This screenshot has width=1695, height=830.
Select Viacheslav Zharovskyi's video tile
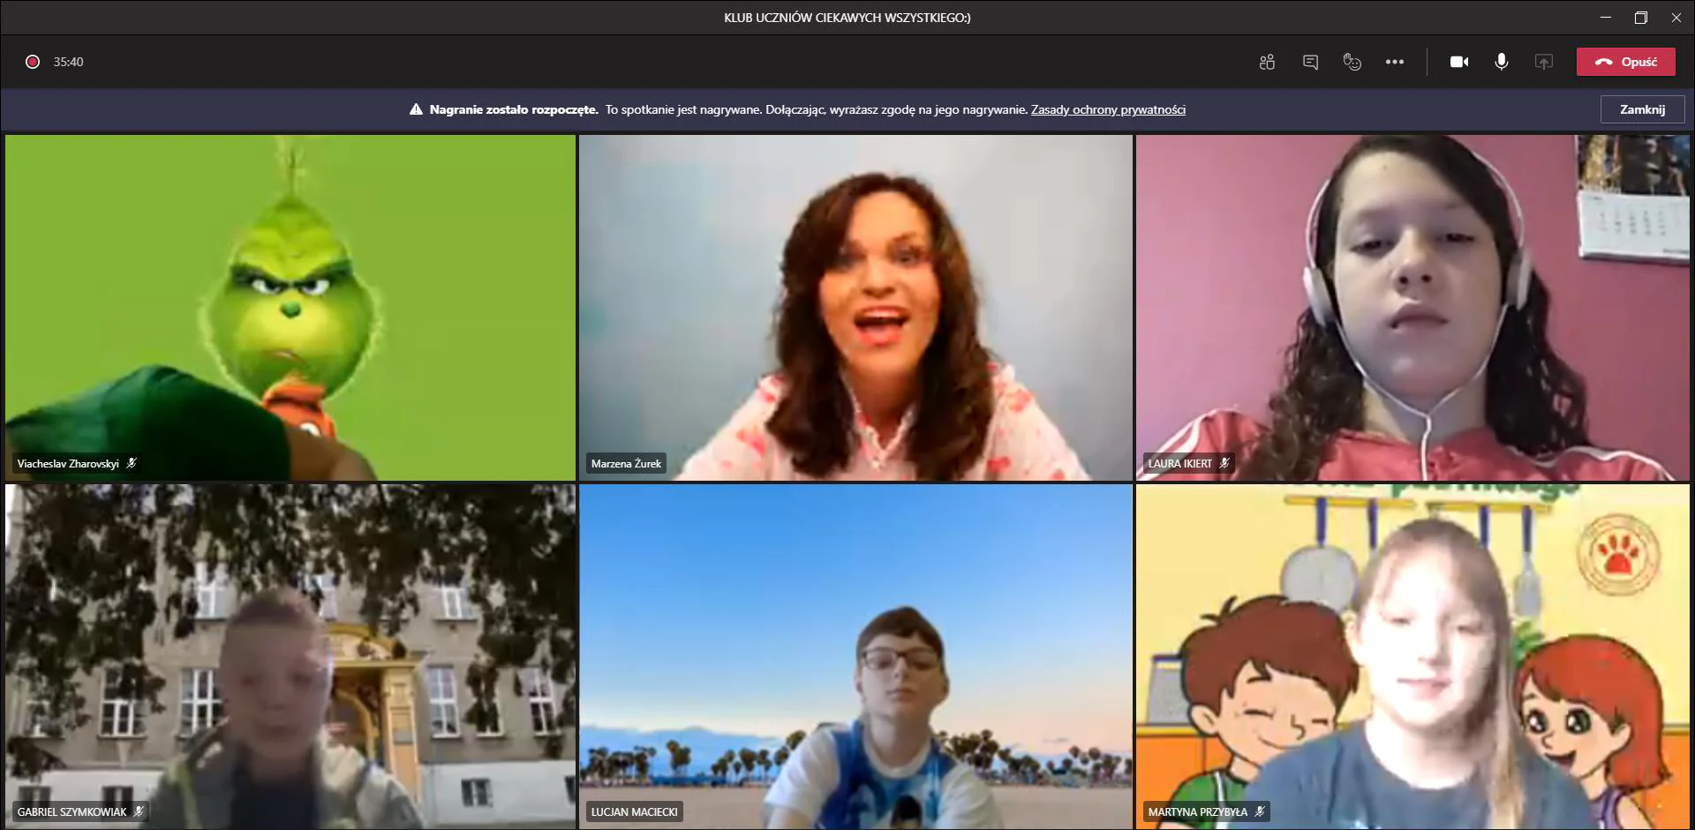(x=290, y=307)
